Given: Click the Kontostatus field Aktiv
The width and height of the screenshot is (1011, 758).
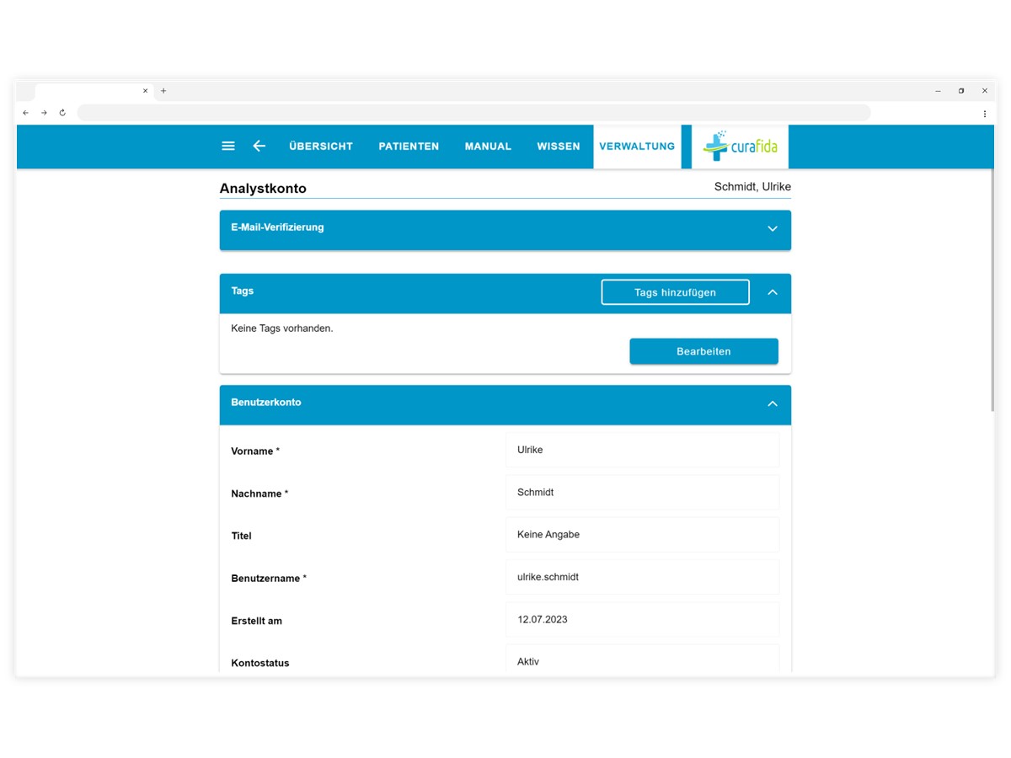Looking at the screenshot, I should coord(642,659).
